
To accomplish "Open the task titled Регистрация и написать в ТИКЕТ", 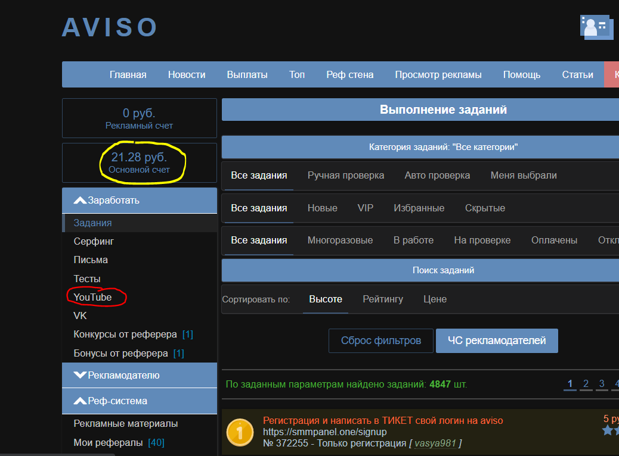I will 382,420.
